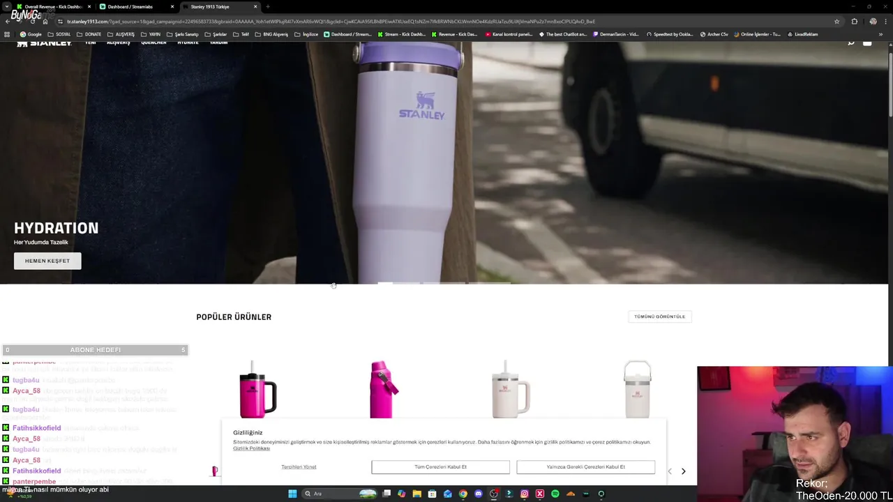
Task: Open the LivadReklam bookmark
Action: tap(803, 34)
